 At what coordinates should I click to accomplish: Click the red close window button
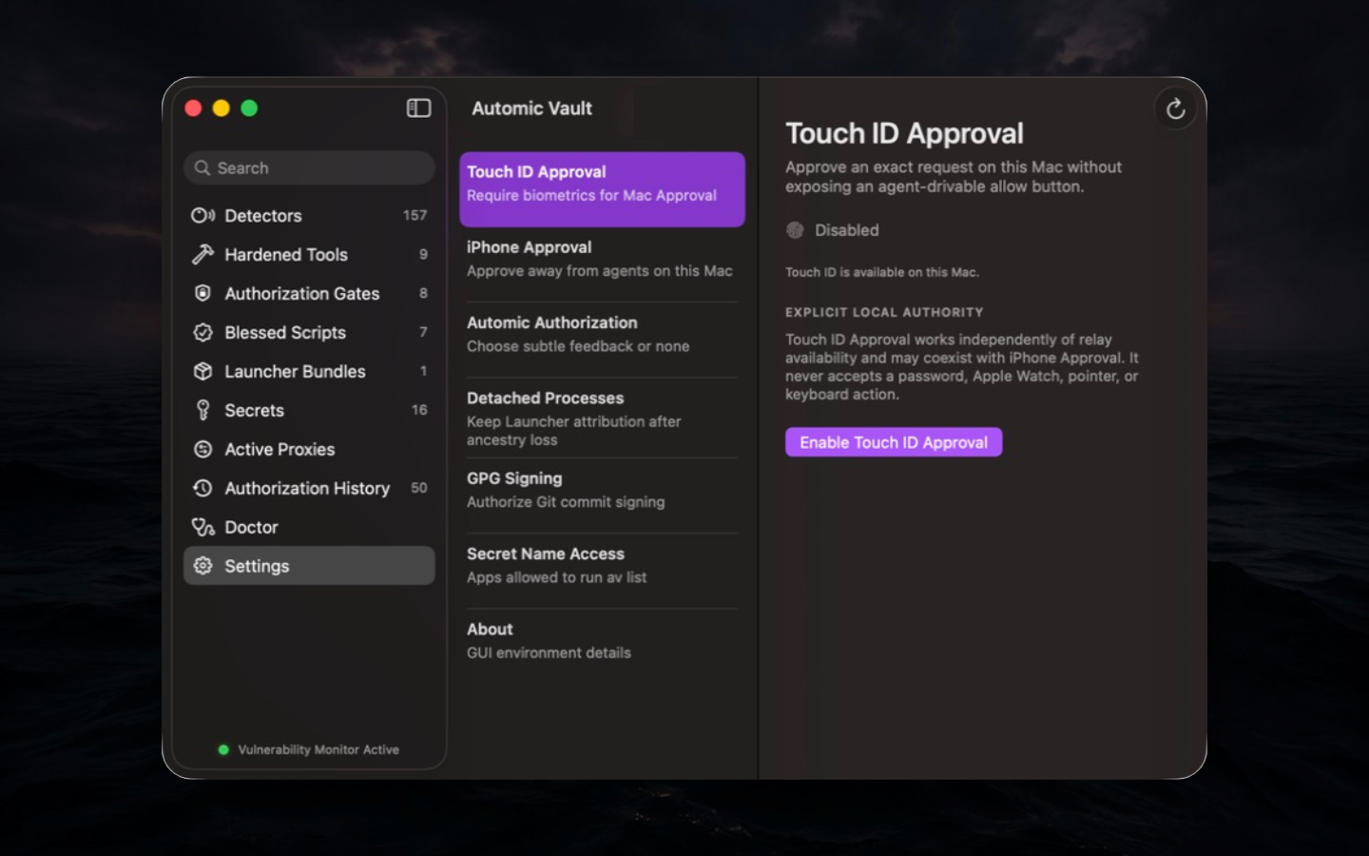(x=193, y=108)
